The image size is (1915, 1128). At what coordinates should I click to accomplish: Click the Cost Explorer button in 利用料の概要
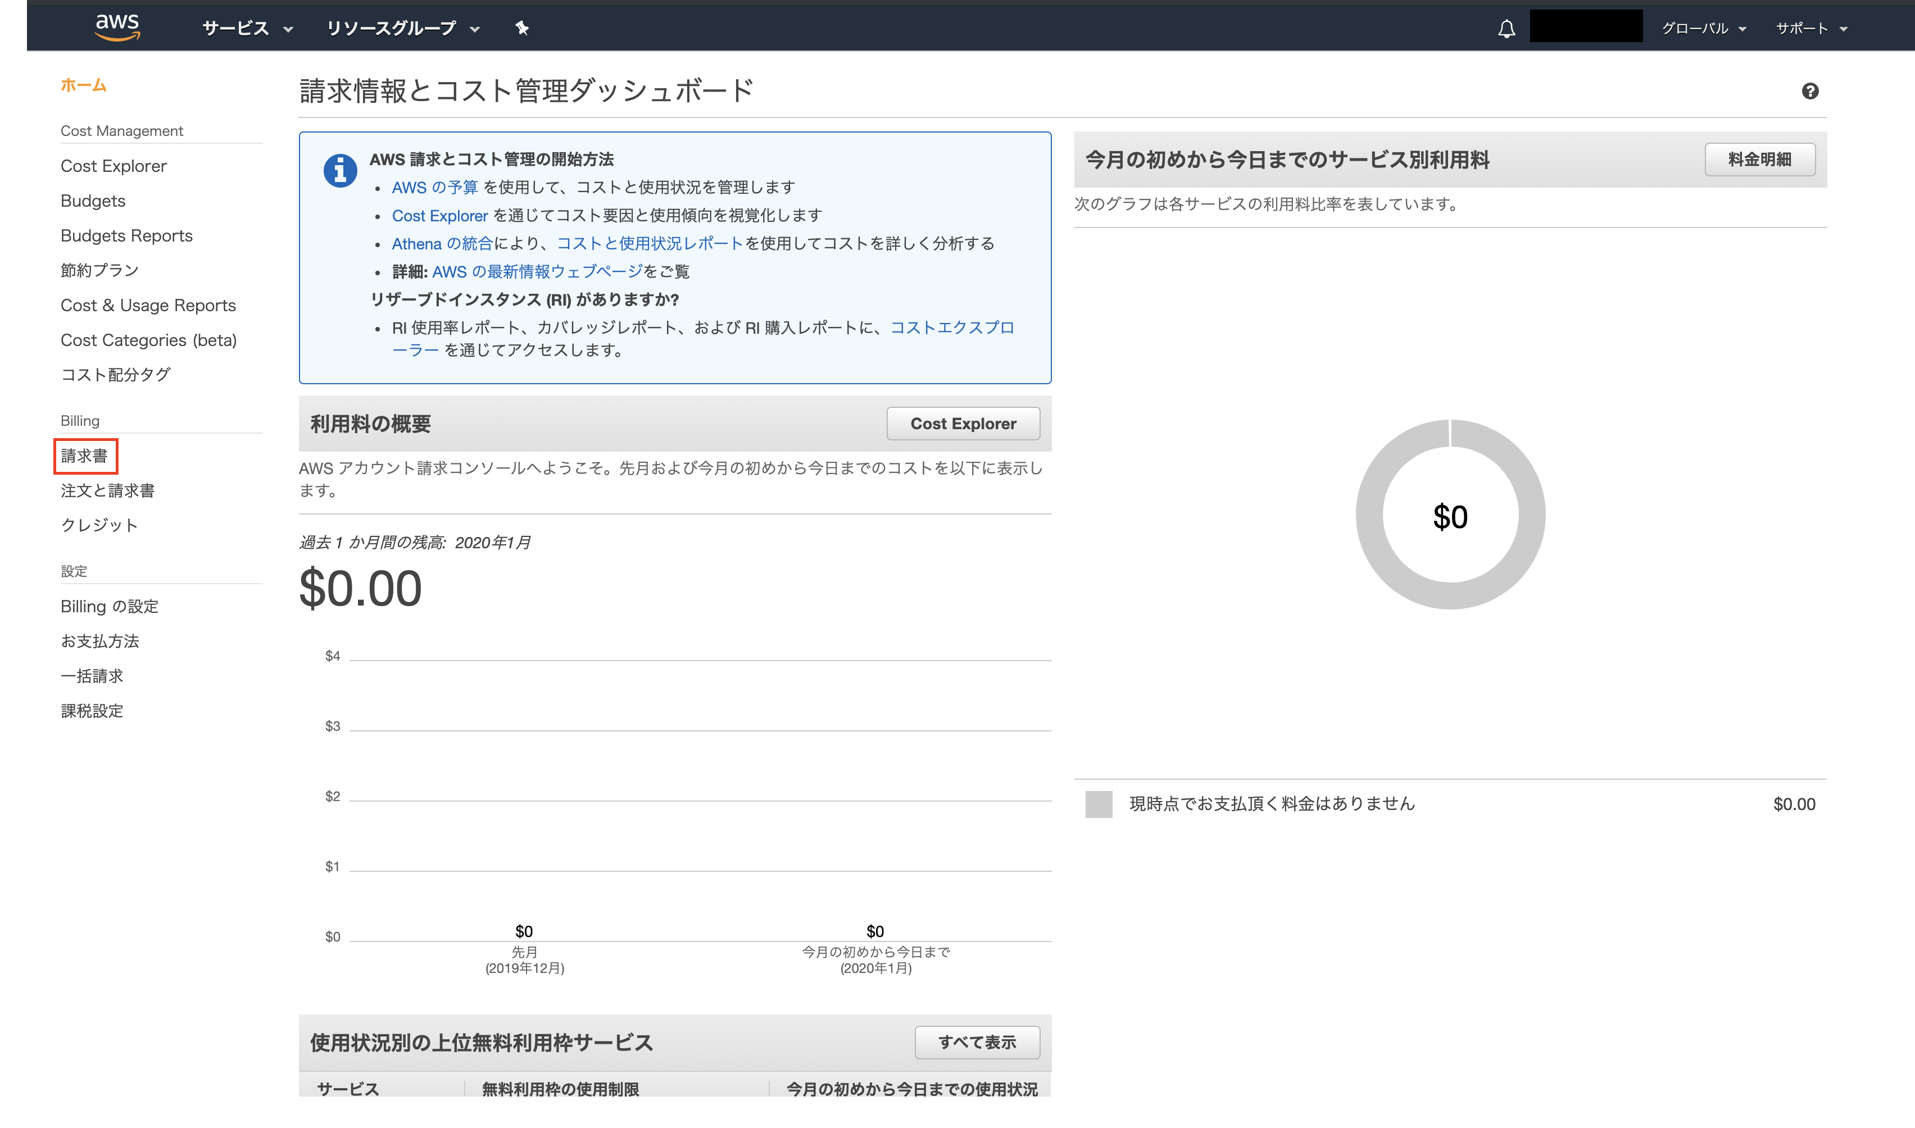963,424
